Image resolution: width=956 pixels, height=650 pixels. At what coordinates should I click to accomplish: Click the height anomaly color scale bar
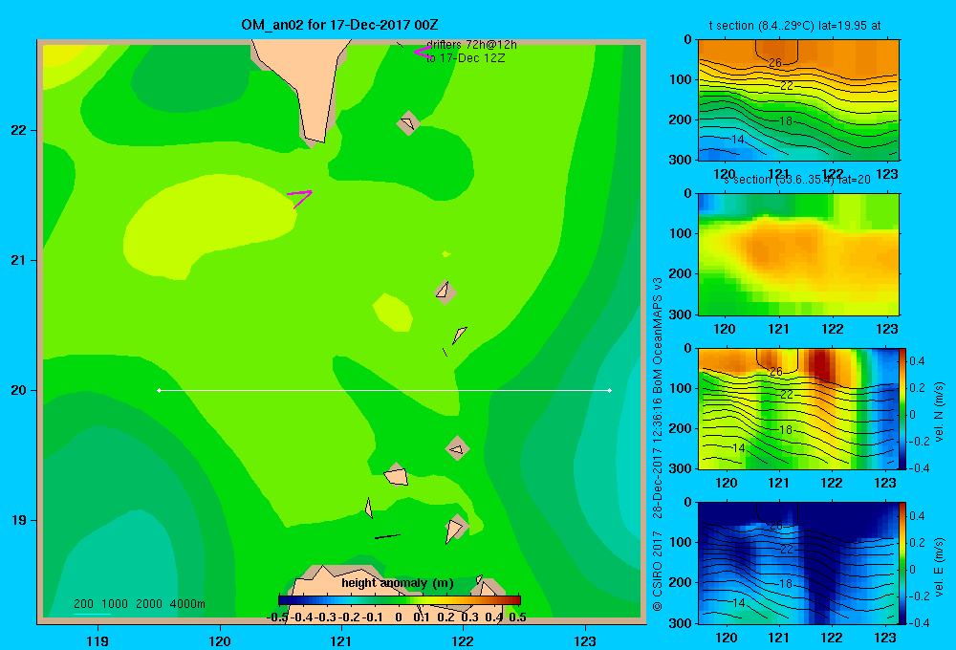[x=400, y=600]
